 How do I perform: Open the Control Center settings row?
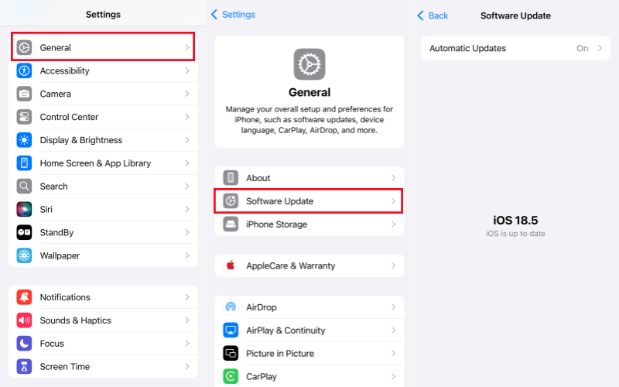pyautogui.click(x=103, y=117)
